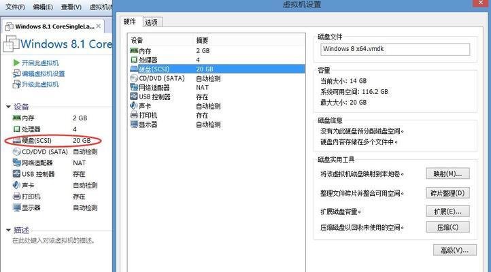Click VM icon on Windows 8.1 CoreSingleLa tab
The width and height of the screenshot is (491, 272).
click(10, 27)
